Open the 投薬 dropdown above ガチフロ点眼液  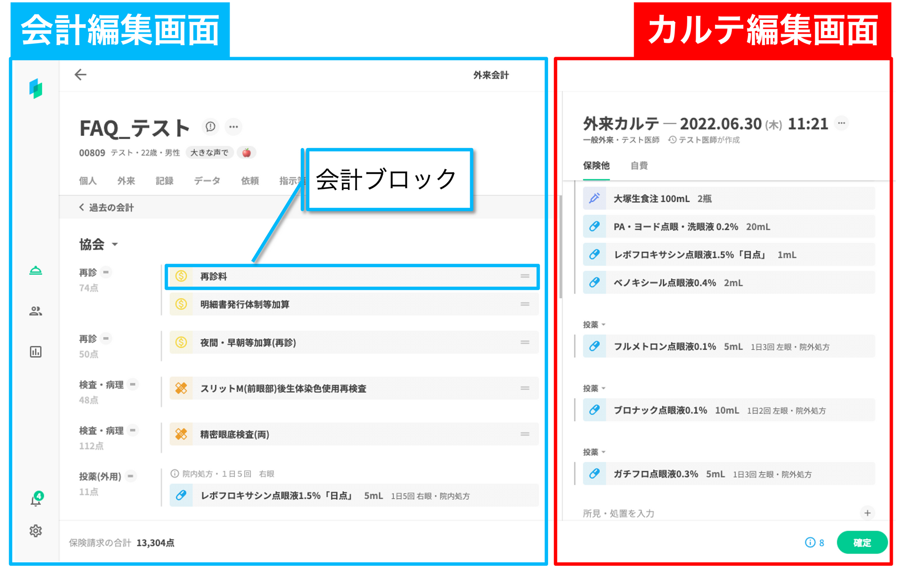tap(594, 452)
